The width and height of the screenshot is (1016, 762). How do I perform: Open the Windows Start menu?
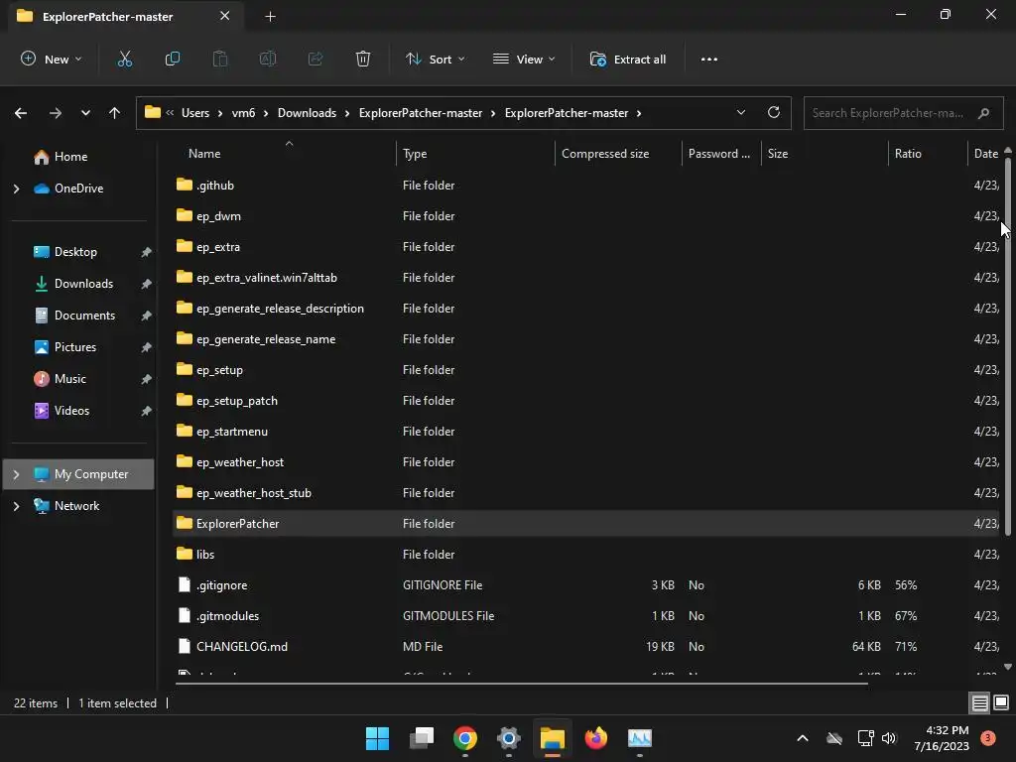[377, 738]
